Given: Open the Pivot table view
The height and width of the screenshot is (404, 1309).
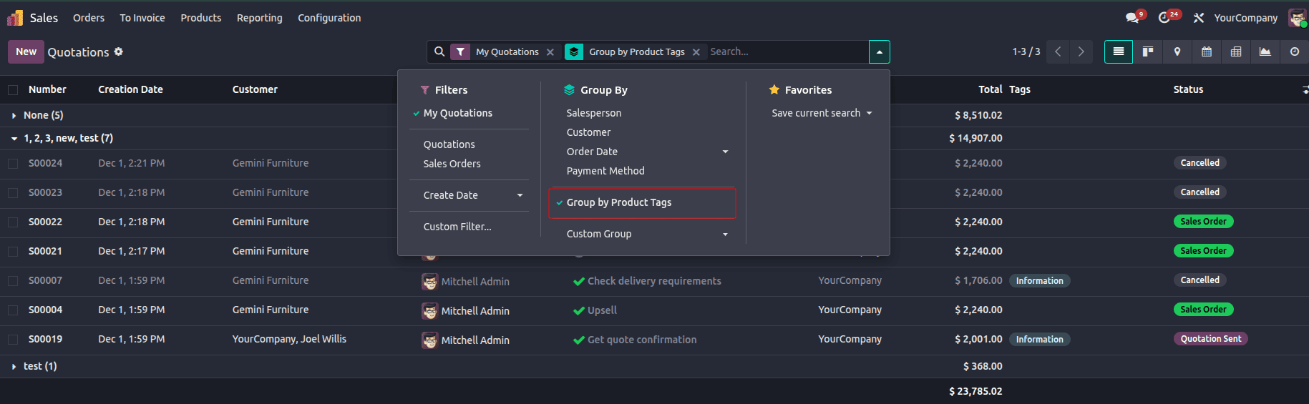Looking at the screenshot, I should (x=1236, y=51).
